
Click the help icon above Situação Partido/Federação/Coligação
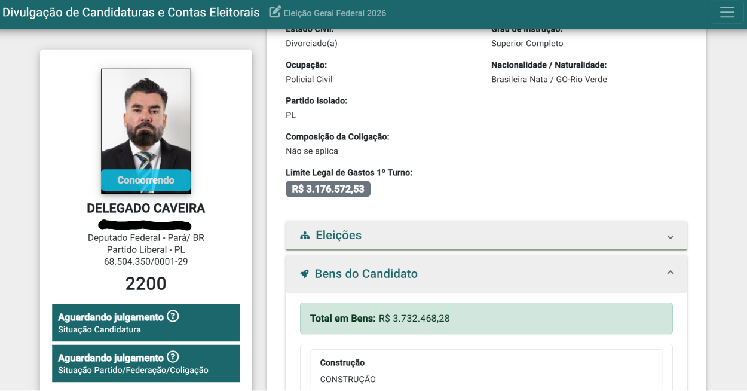[173, 357]
